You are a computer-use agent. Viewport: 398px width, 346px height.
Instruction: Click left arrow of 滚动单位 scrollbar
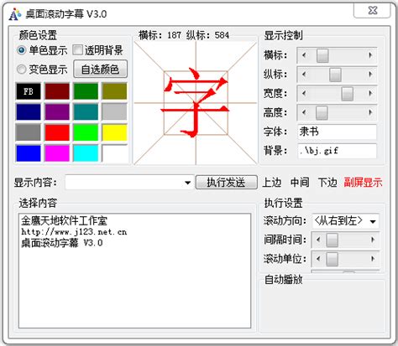[318, 259]
